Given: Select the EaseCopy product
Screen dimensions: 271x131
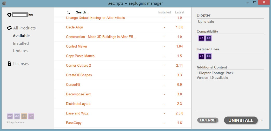Looking at the screenshot, I should [x=74, y=123].
